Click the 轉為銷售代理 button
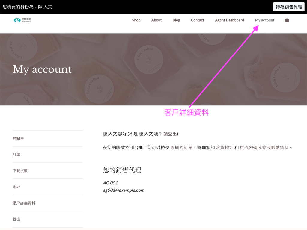Viewport: 307px width, 230px height. (289, 7)
